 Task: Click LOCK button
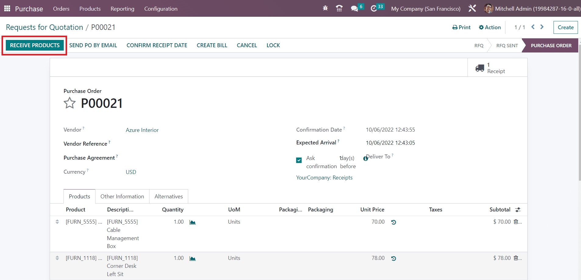[273, 45]
